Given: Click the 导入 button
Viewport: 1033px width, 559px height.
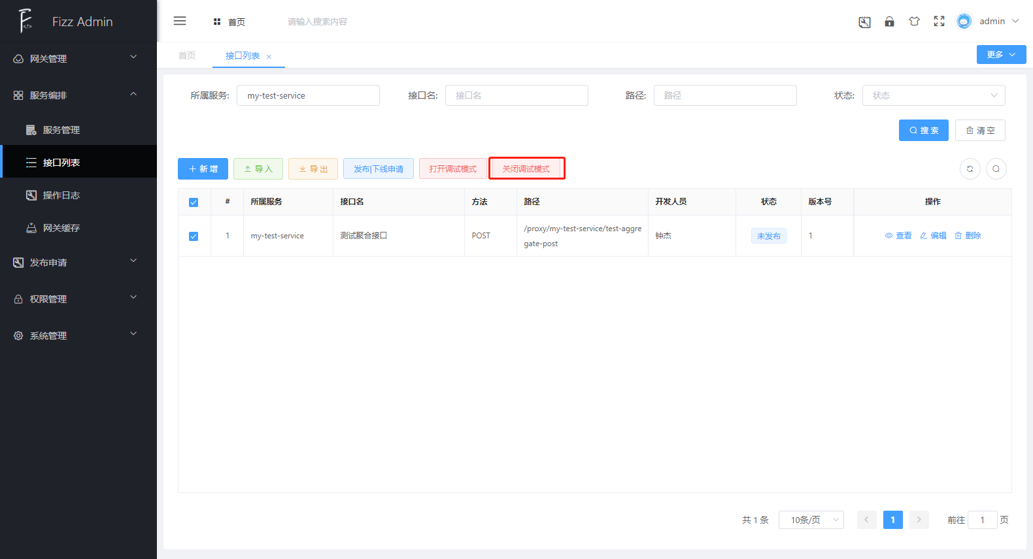Looking at the screenshot, I should (258, 168).
